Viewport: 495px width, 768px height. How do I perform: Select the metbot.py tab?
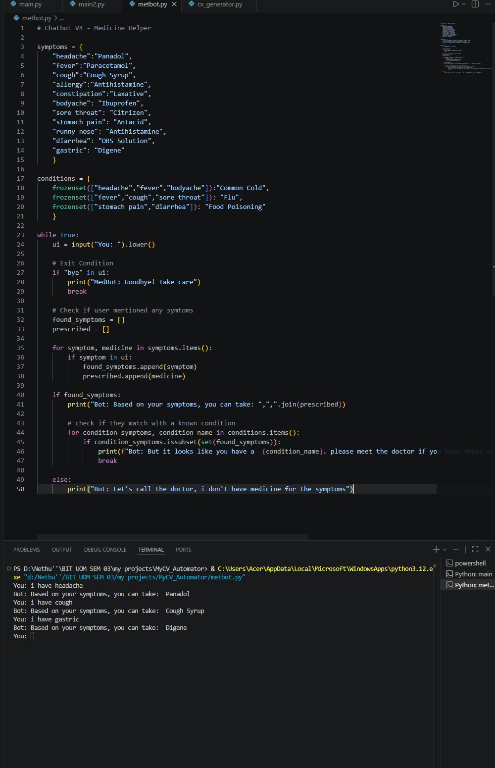point(152,4)
